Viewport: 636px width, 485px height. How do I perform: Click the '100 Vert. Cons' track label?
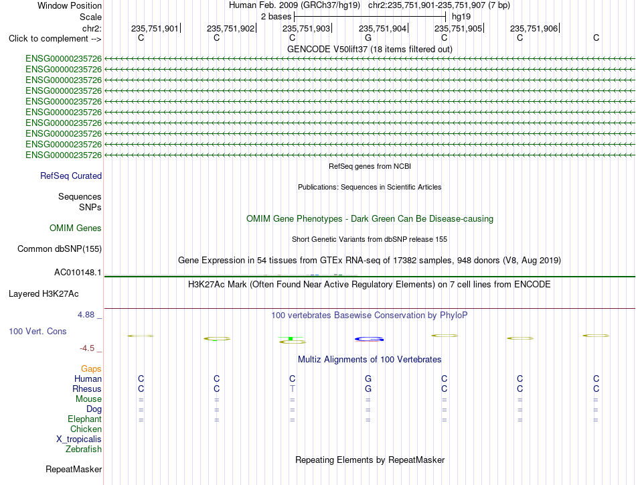point(37,331)
